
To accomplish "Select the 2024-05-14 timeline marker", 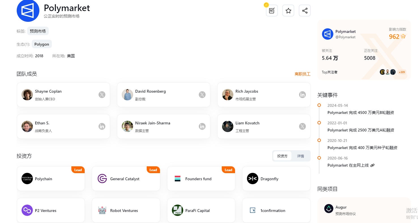I will 319,105.
